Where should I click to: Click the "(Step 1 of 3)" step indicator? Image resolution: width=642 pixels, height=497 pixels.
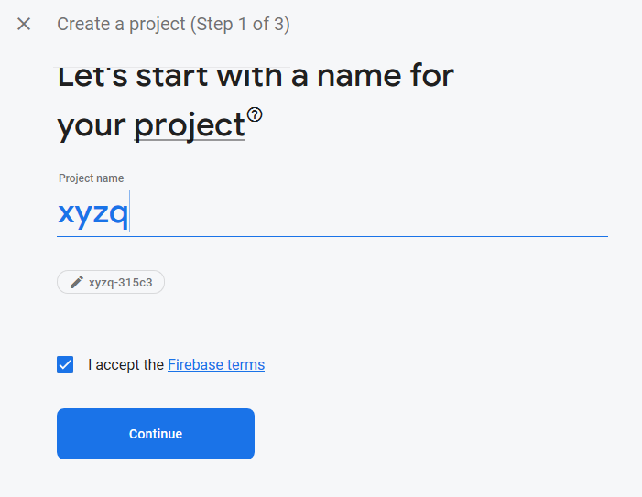click(x=240, y=24)
